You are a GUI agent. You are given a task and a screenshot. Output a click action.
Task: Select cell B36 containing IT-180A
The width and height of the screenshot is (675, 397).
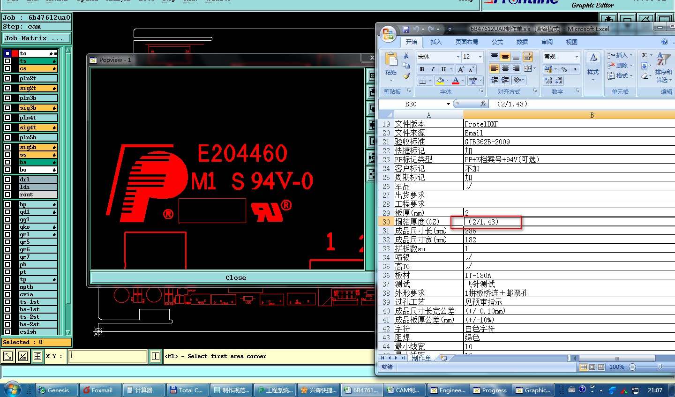pyautogui.click(x=569, y=276)
